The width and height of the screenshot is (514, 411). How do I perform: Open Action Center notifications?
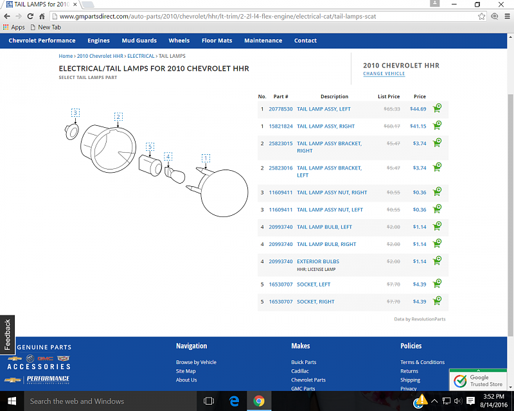pyautogui.click(x=470, y=401)
